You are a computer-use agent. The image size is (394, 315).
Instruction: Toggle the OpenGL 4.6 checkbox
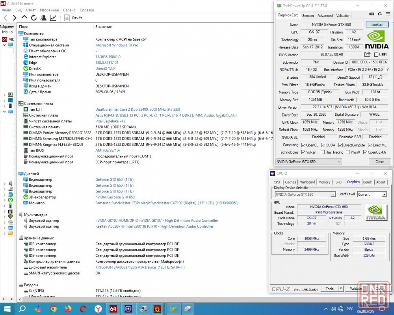coord(365,152)
